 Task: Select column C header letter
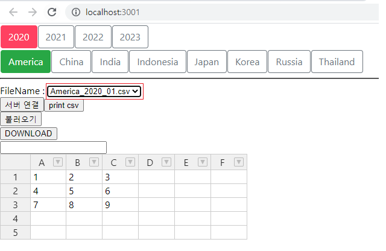(113, 162)
